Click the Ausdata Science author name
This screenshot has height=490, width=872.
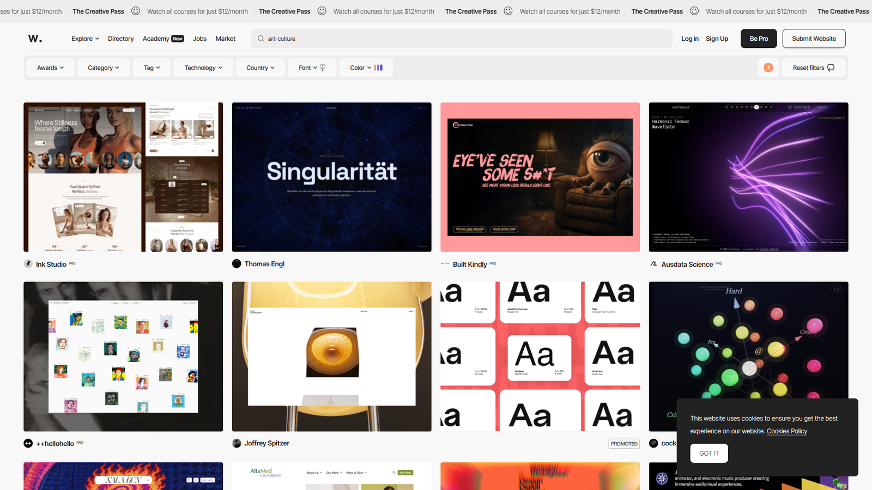pos(687,264)
